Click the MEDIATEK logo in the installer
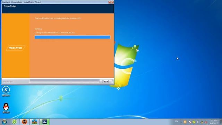Viewport: 222px width, 125px height. tap(16, 48)
